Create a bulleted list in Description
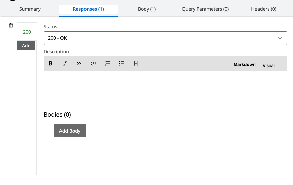The width and height of the screenshot is (293, 185). point(122,63)
